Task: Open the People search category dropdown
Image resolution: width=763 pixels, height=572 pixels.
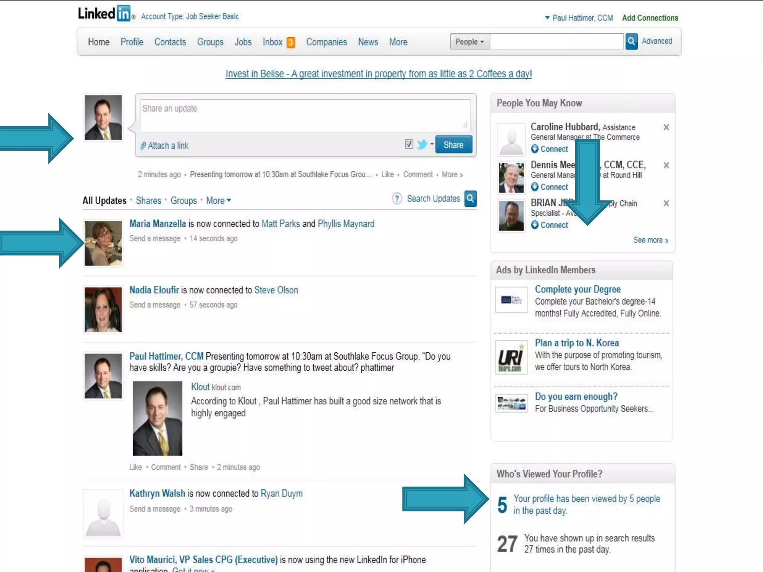Action: click(x=469, y=42)
